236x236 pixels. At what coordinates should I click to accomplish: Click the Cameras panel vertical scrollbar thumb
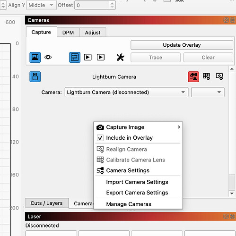(232, 182)
